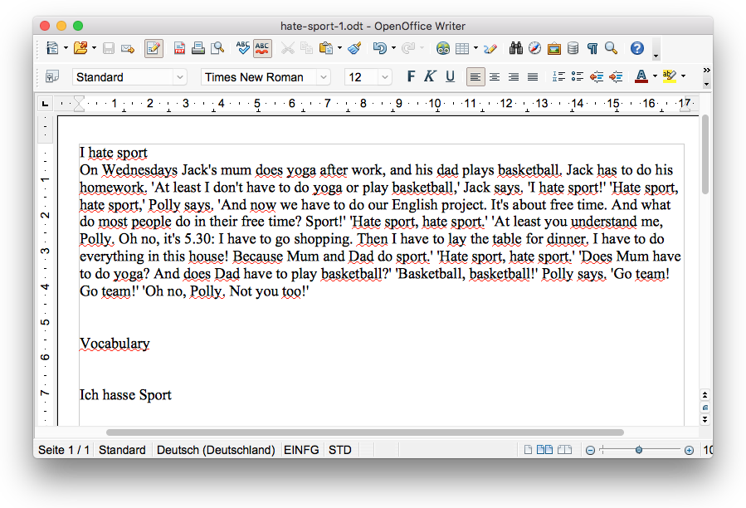Click the Open file folder icon
The image size is (746, 508).
80,48
